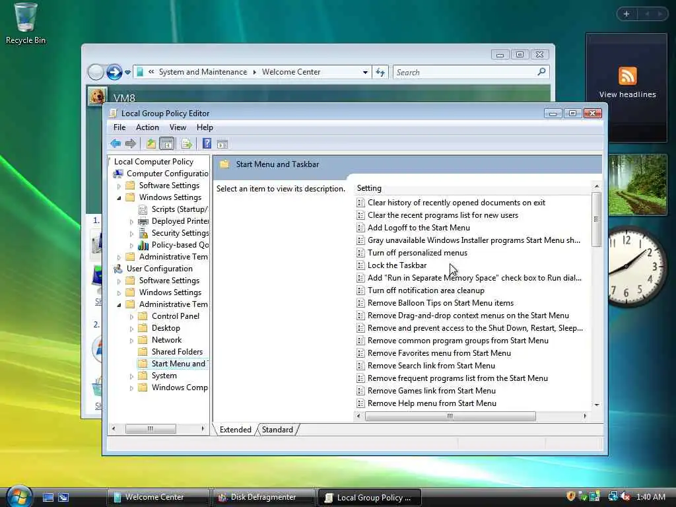Screen dimensions: 676x507
Task: Open the Help toolbar icon
Action: [207, 143]
